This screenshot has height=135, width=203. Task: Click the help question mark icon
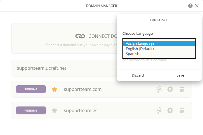[191, 6]
